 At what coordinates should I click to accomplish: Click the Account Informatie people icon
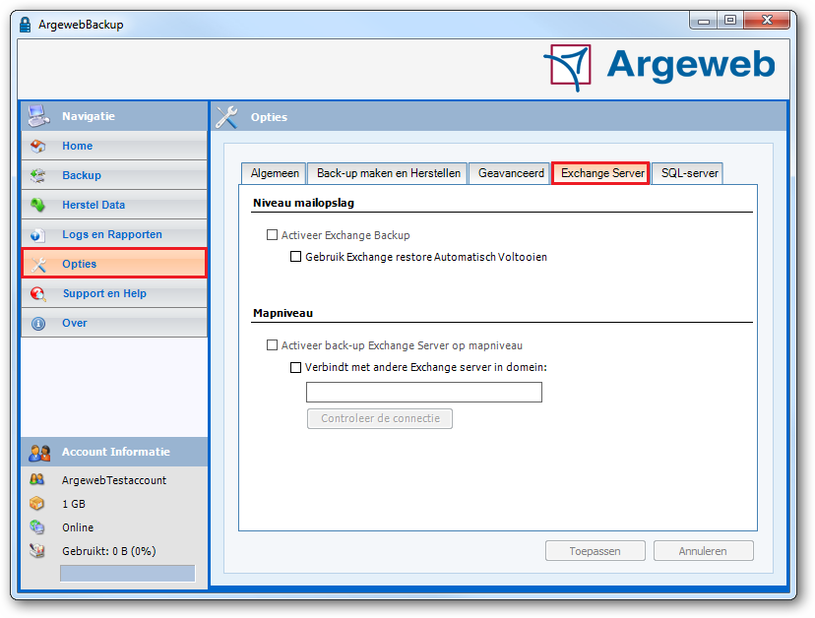(39, 453)
